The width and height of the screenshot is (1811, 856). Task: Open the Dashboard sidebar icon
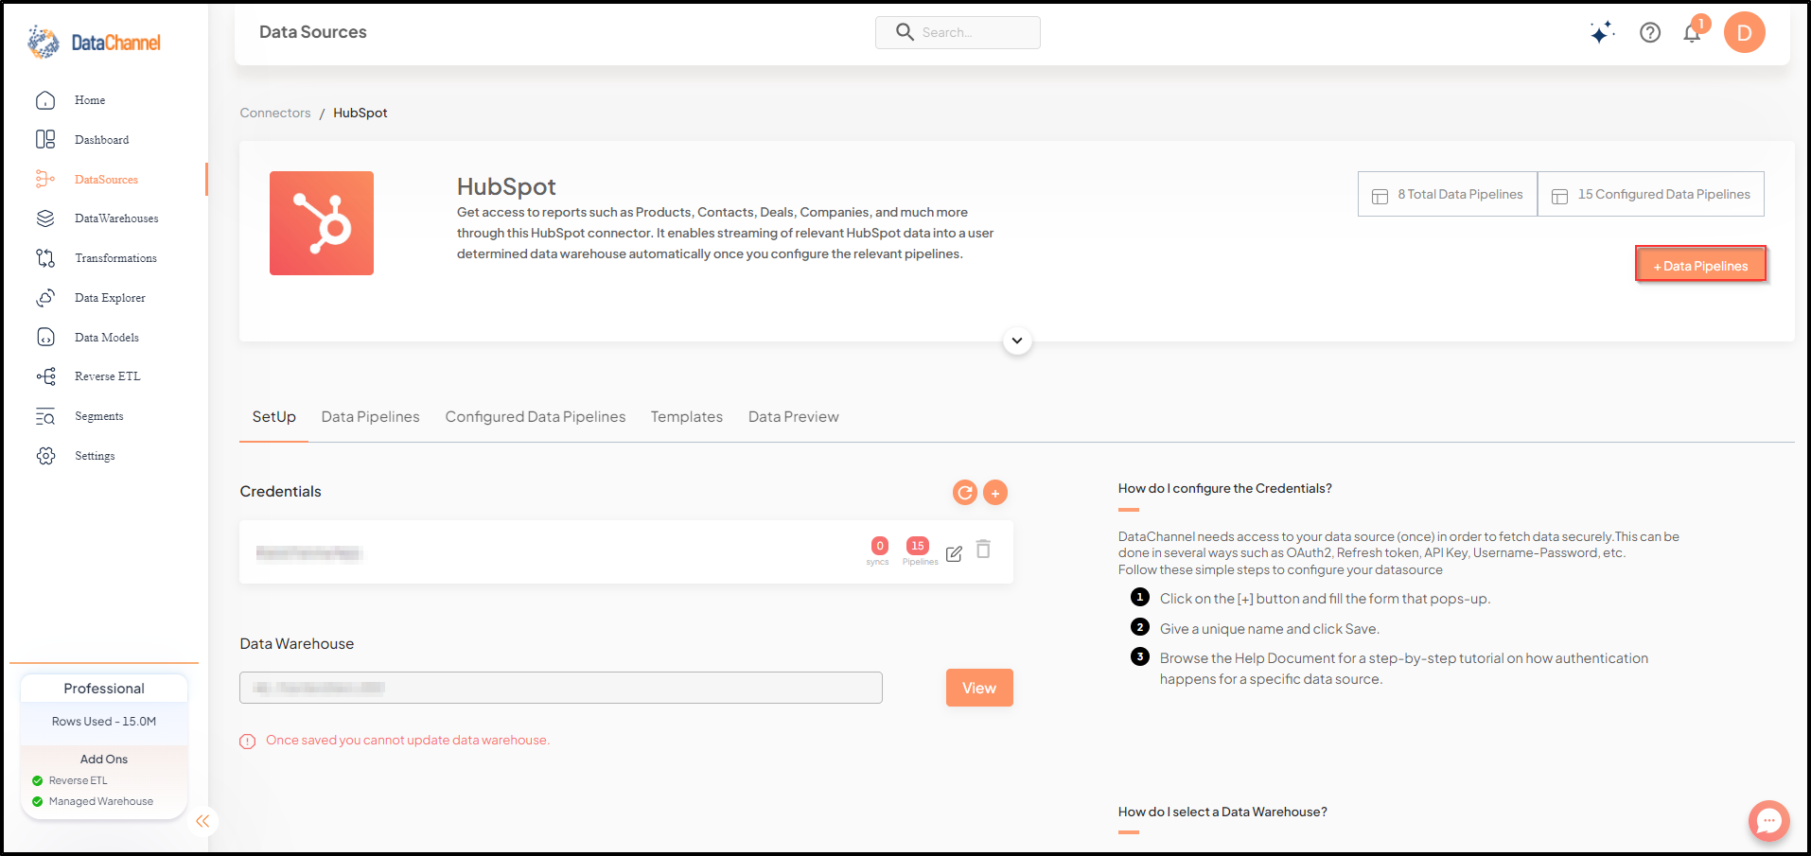click(45, 140)
